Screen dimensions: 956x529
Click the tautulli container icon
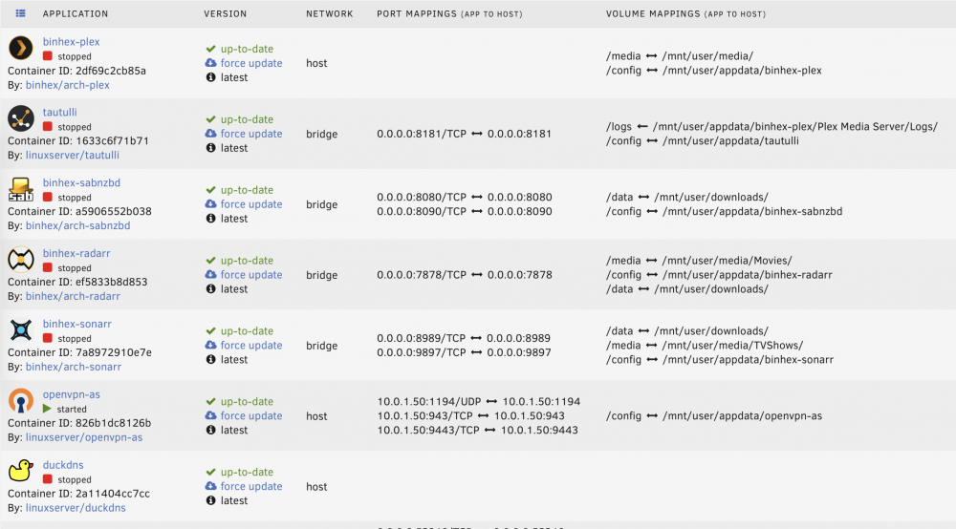(21, 118)
